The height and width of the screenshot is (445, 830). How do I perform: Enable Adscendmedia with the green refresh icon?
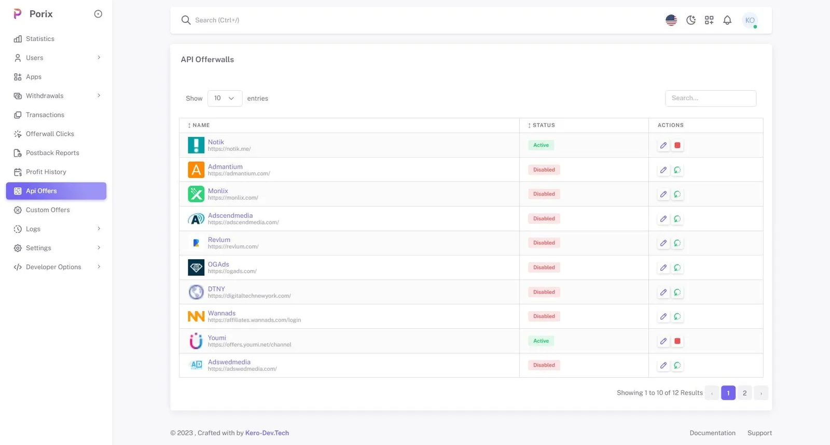(x=677, y=219)
